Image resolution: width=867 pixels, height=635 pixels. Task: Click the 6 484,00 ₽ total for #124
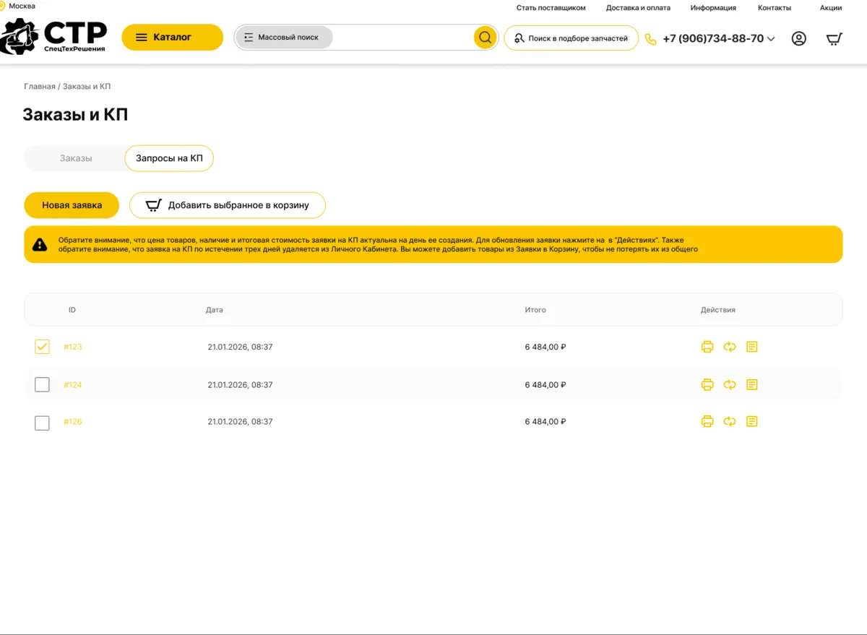(x=545, y=385)
